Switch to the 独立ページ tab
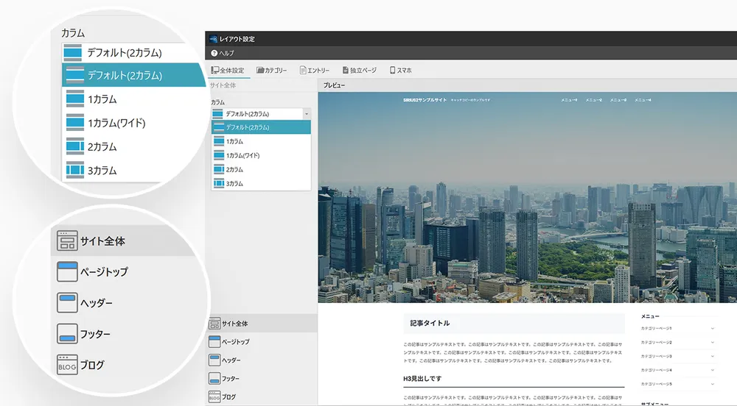 pos(360,71)
